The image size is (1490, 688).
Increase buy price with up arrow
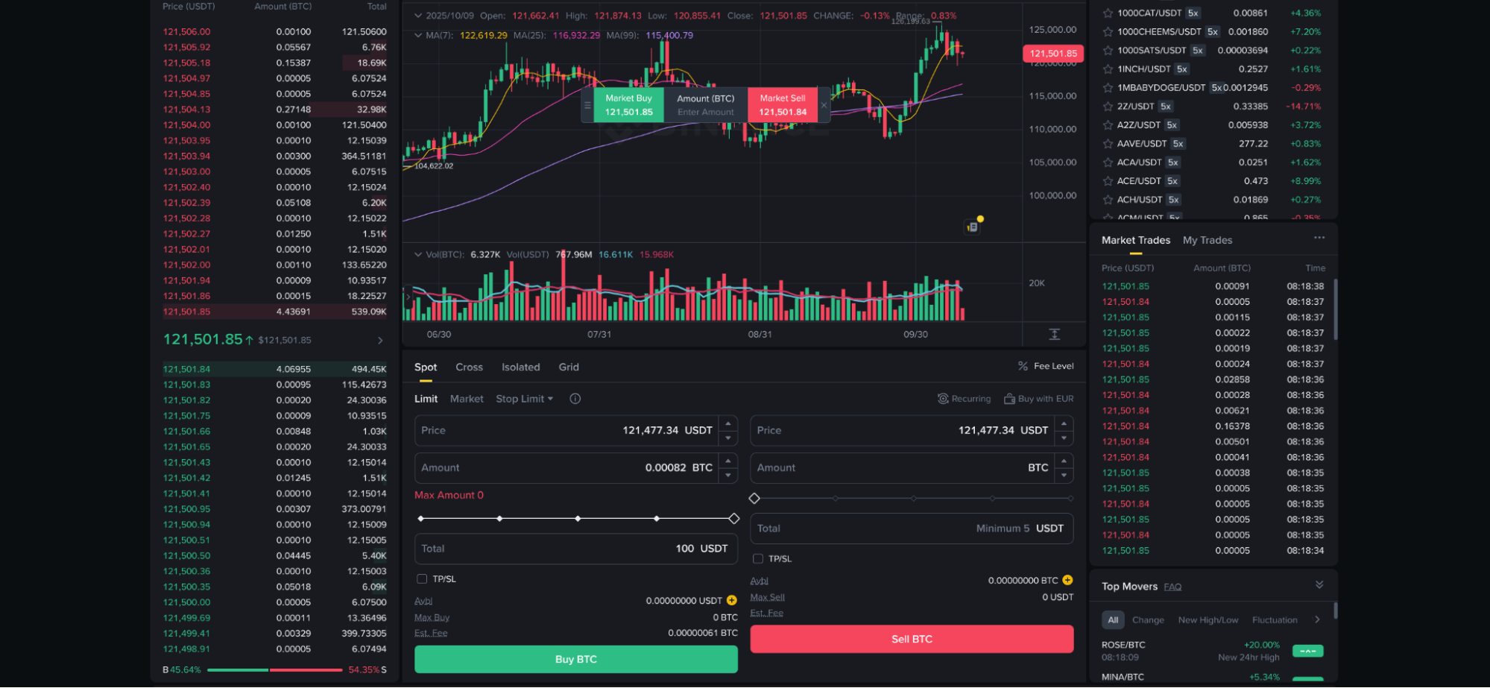728,423
